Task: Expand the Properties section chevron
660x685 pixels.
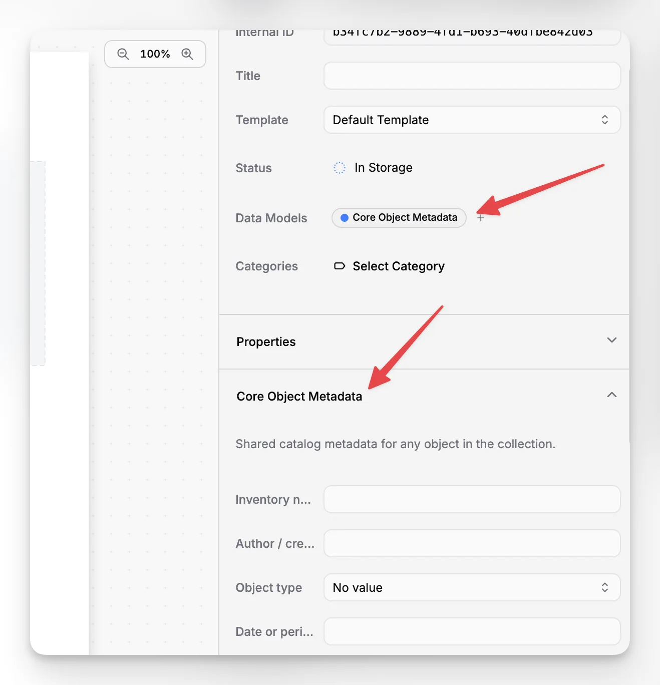Action: click(x=611, y=340)
